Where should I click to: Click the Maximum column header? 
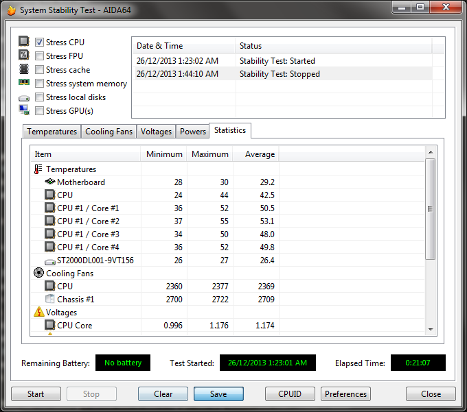click(x=209, y=154)
